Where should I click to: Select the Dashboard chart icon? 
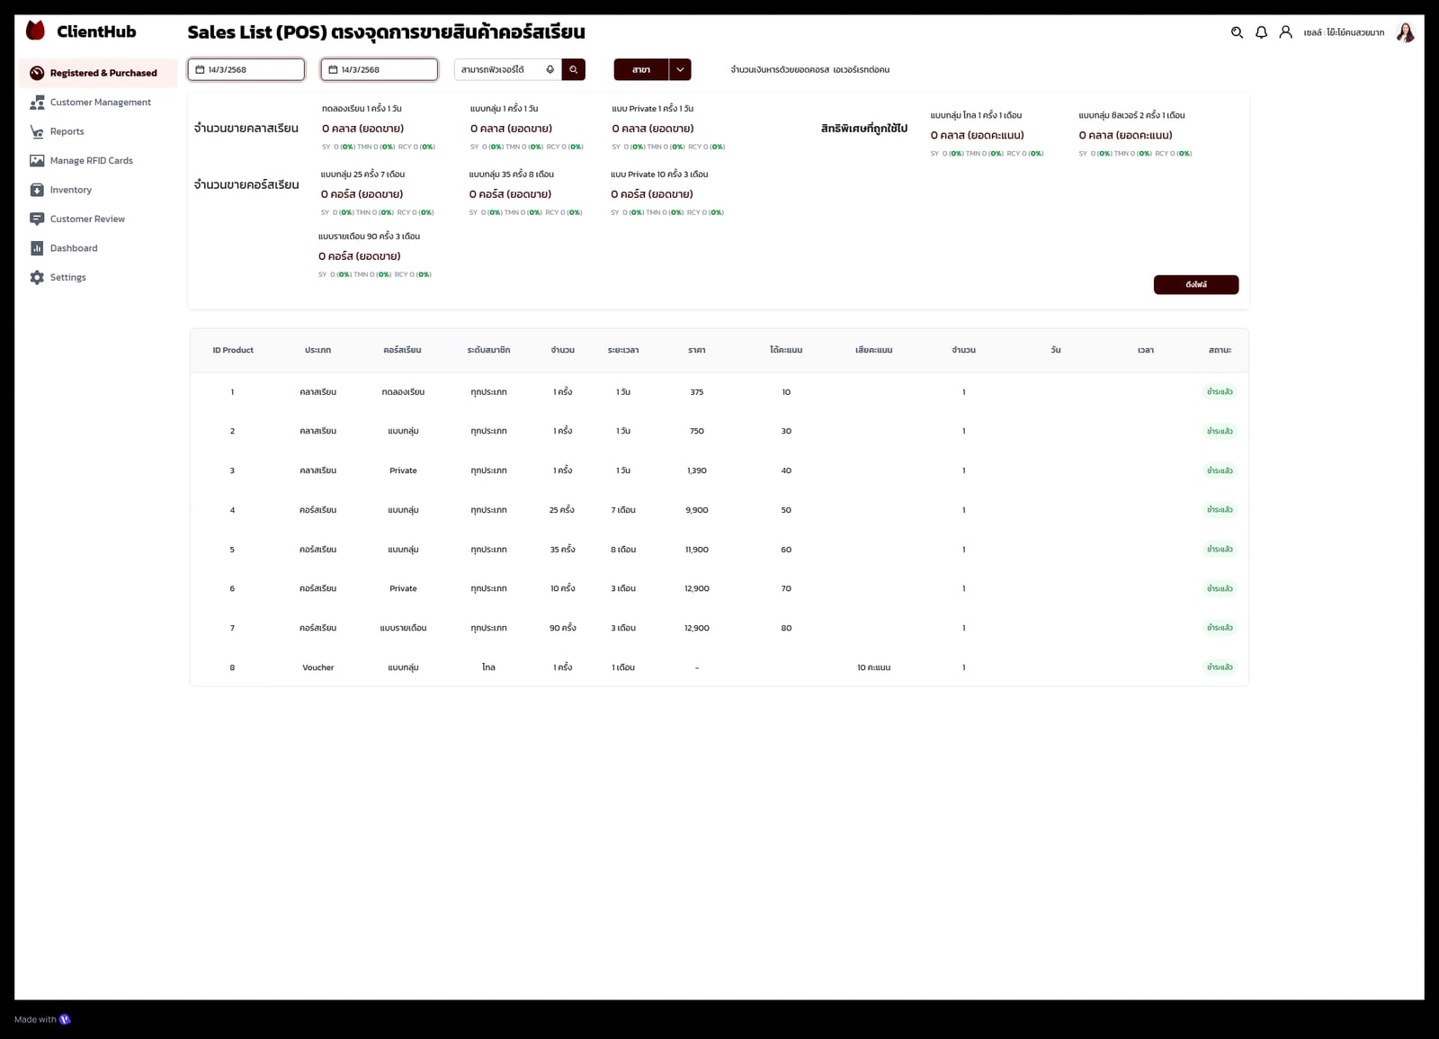(x=37, y=248)
